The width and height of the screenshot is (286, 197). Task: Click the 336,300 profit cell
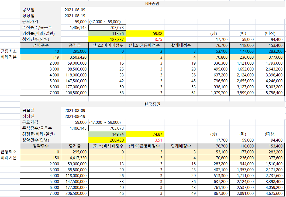coord(213,63)
